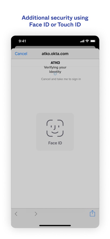Go back with the left chevron arrow
Viewport: 110px width, 239px height.
tap(16, 214)
